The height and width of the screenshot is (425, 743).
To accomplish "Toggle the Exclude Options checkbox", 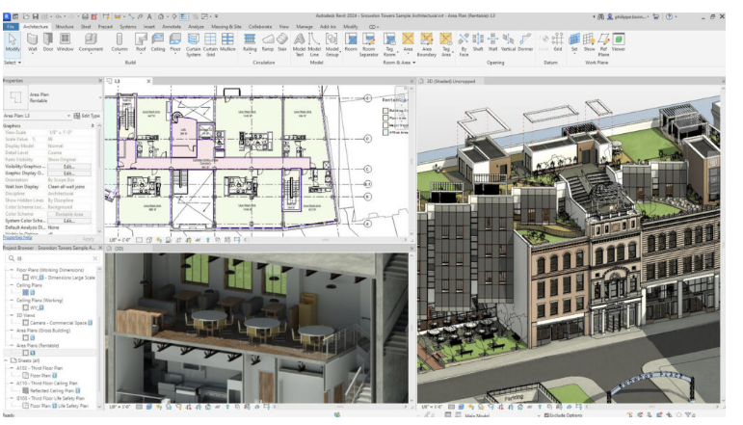I will 546,414.
